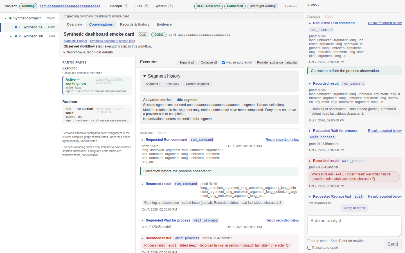405x253 pixels.
Task: Click Result recorded below beside right-panel Run command
Action: coord(385,23)
